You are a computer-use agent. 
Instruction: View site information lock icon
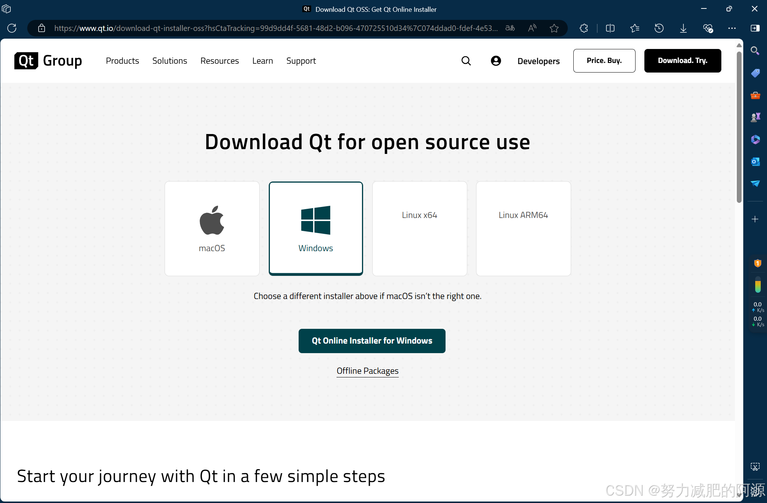click(42, 28)
